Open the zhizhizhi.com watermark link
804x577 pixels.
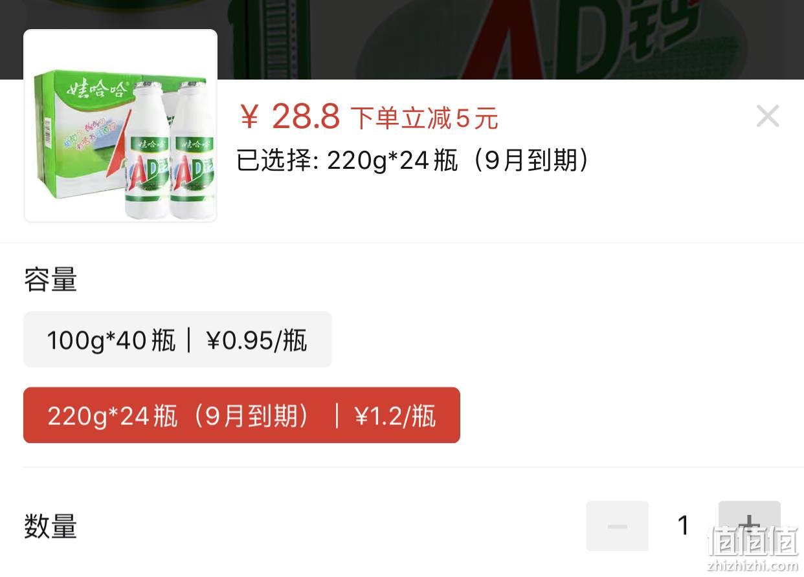coord(753,566)
